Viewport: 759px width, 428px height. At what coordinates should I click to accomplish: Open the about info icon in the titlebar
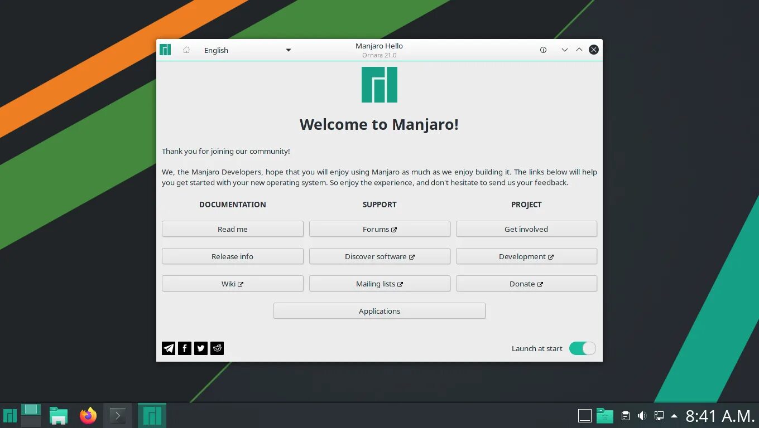tap(543, 50)
